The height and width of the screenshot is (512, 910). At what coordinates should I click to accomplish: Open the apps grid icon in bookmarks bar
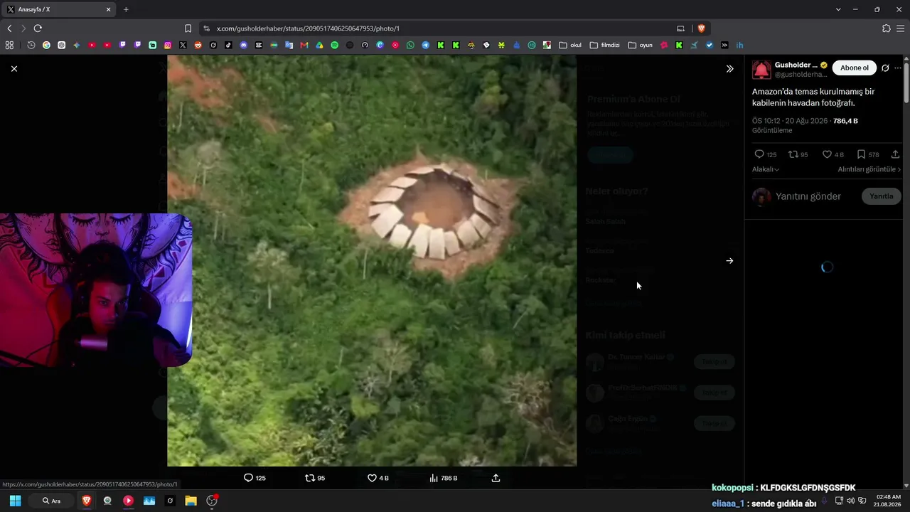(9, 45)
